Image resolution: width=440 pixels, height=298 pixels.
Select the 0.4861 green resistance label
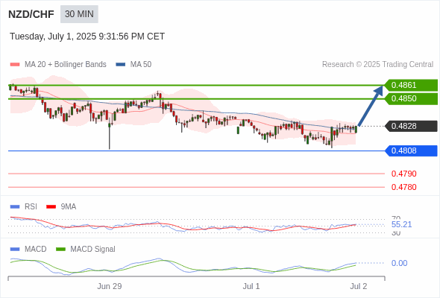tap(411, 85)
